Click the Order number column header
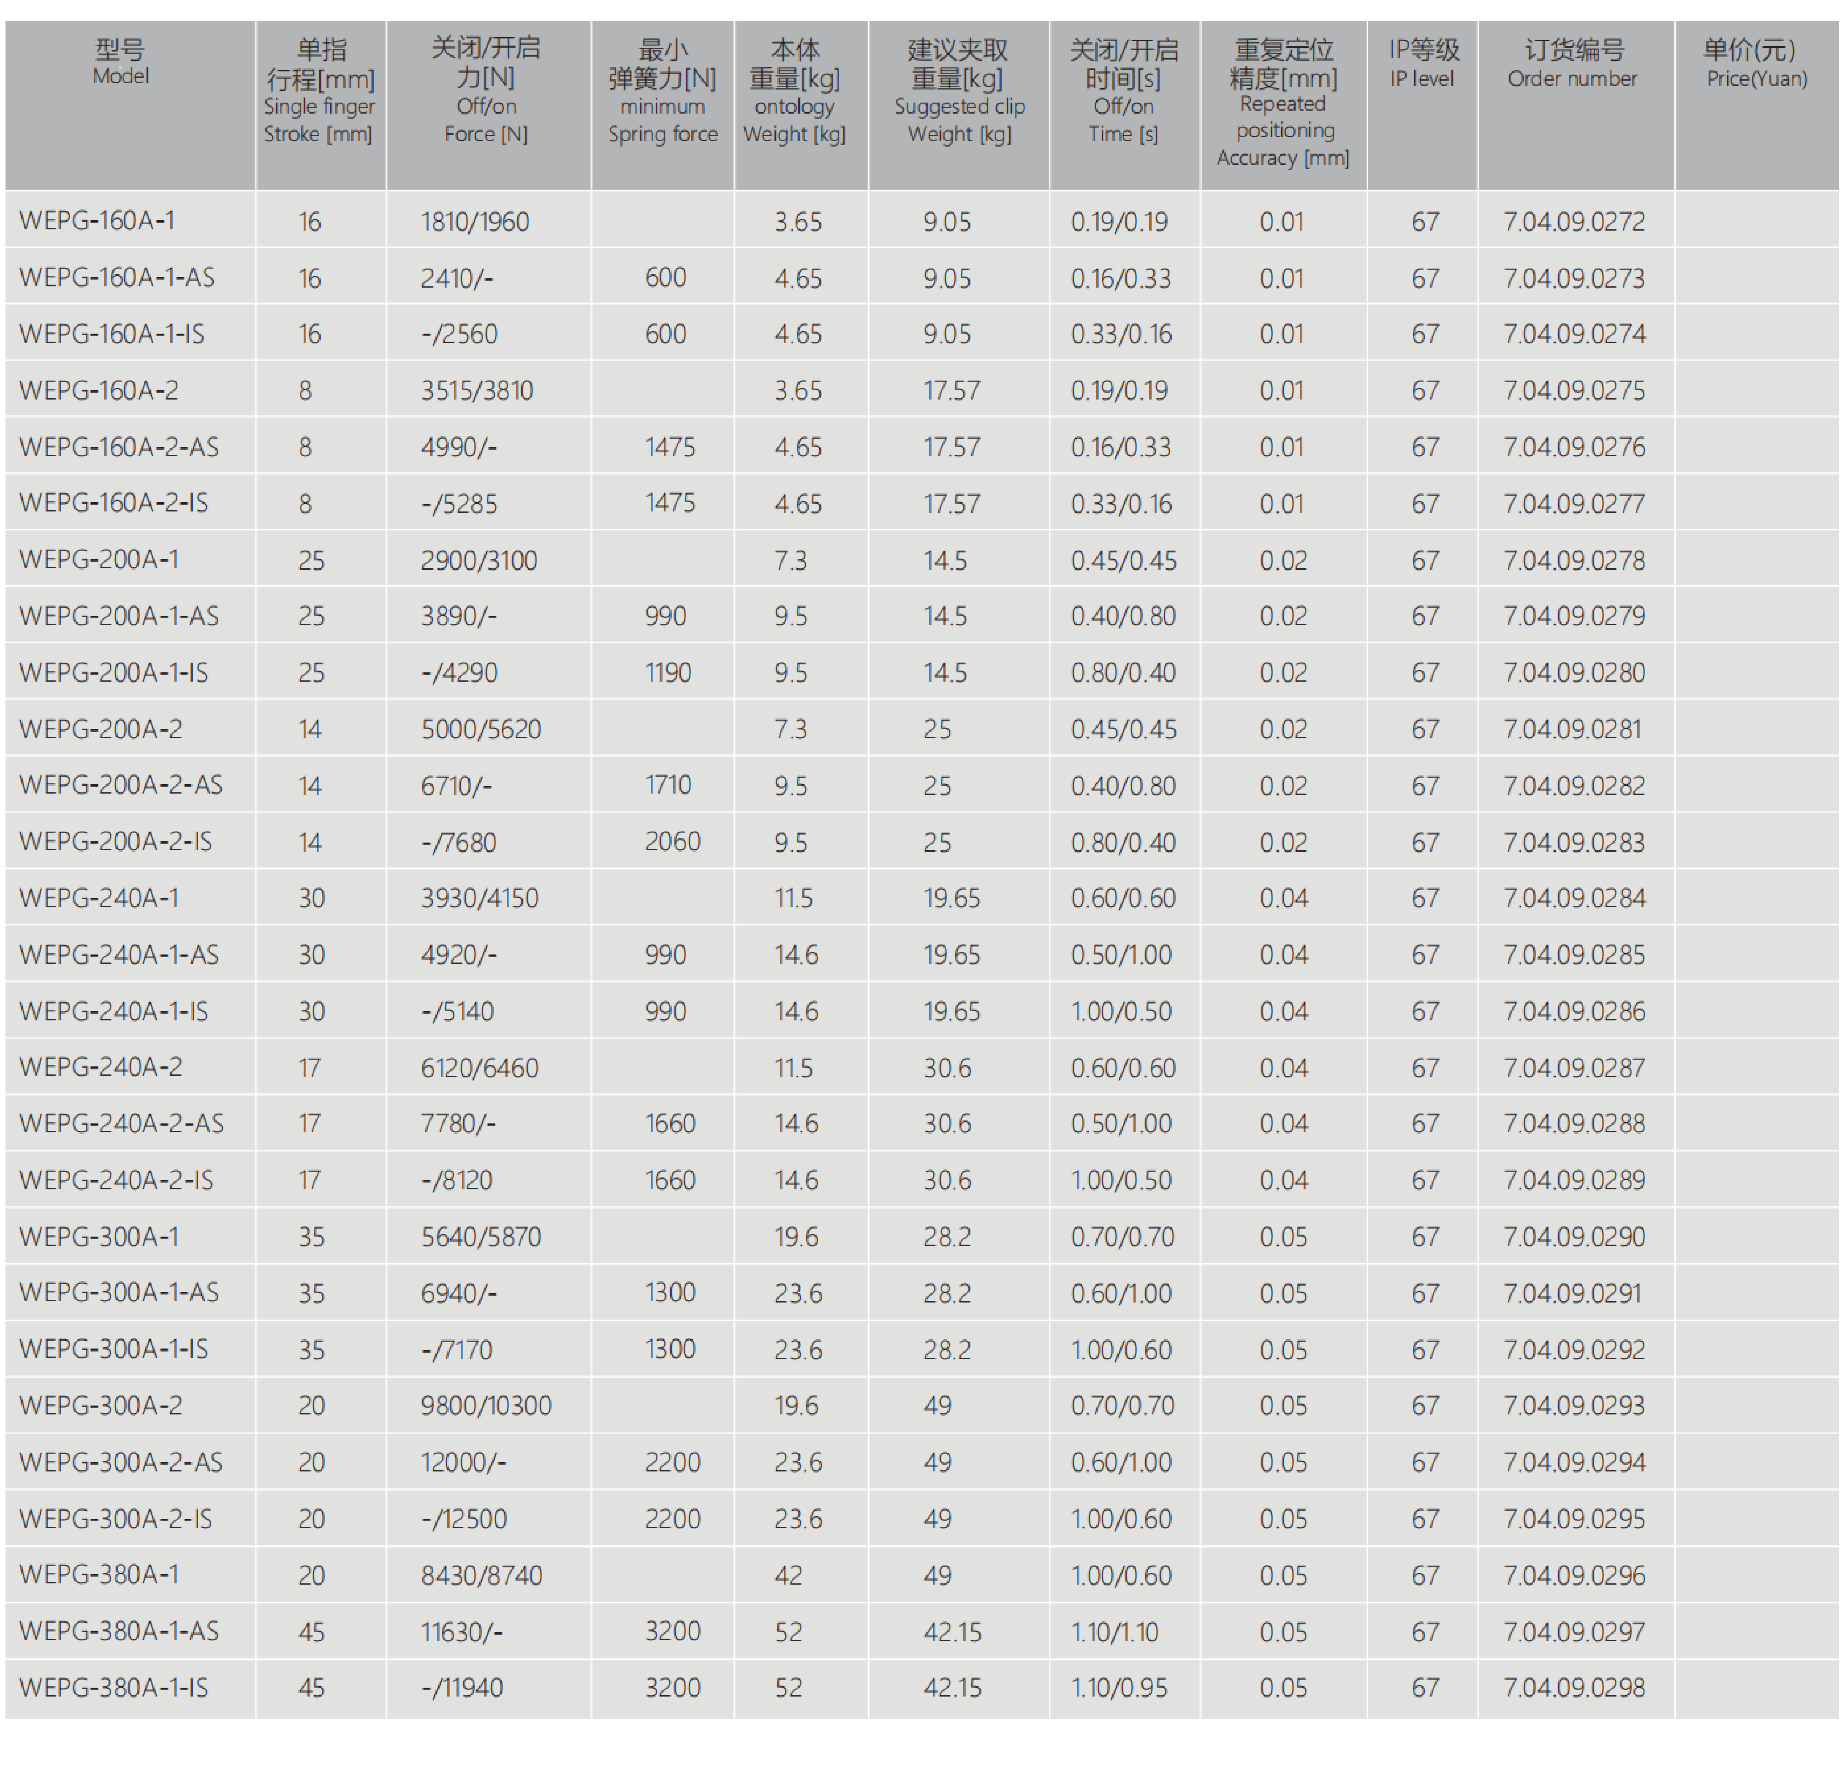 pyautogui.click(x=1572, y=64)
